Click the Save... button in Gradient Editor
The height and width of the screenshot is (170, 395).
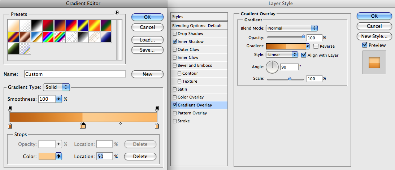(147, 50)
